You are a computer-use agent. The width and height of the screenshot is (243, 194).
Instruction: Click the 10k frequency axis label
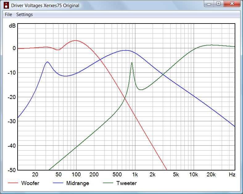tap(194, 175)
